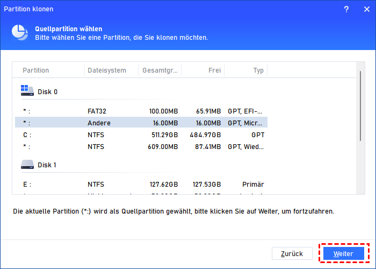Click the Disk 0 drive icon
This screenshot has width=376, height=269.
pos(27,91)
